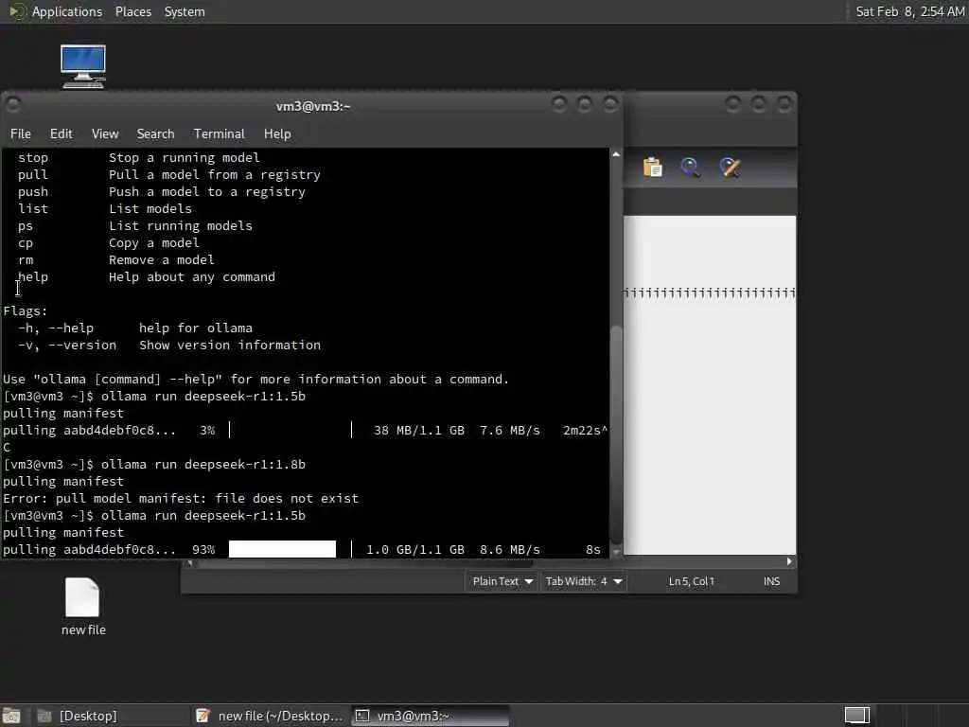Click the 'ps' command row in terminal

(x=134, y=225)
